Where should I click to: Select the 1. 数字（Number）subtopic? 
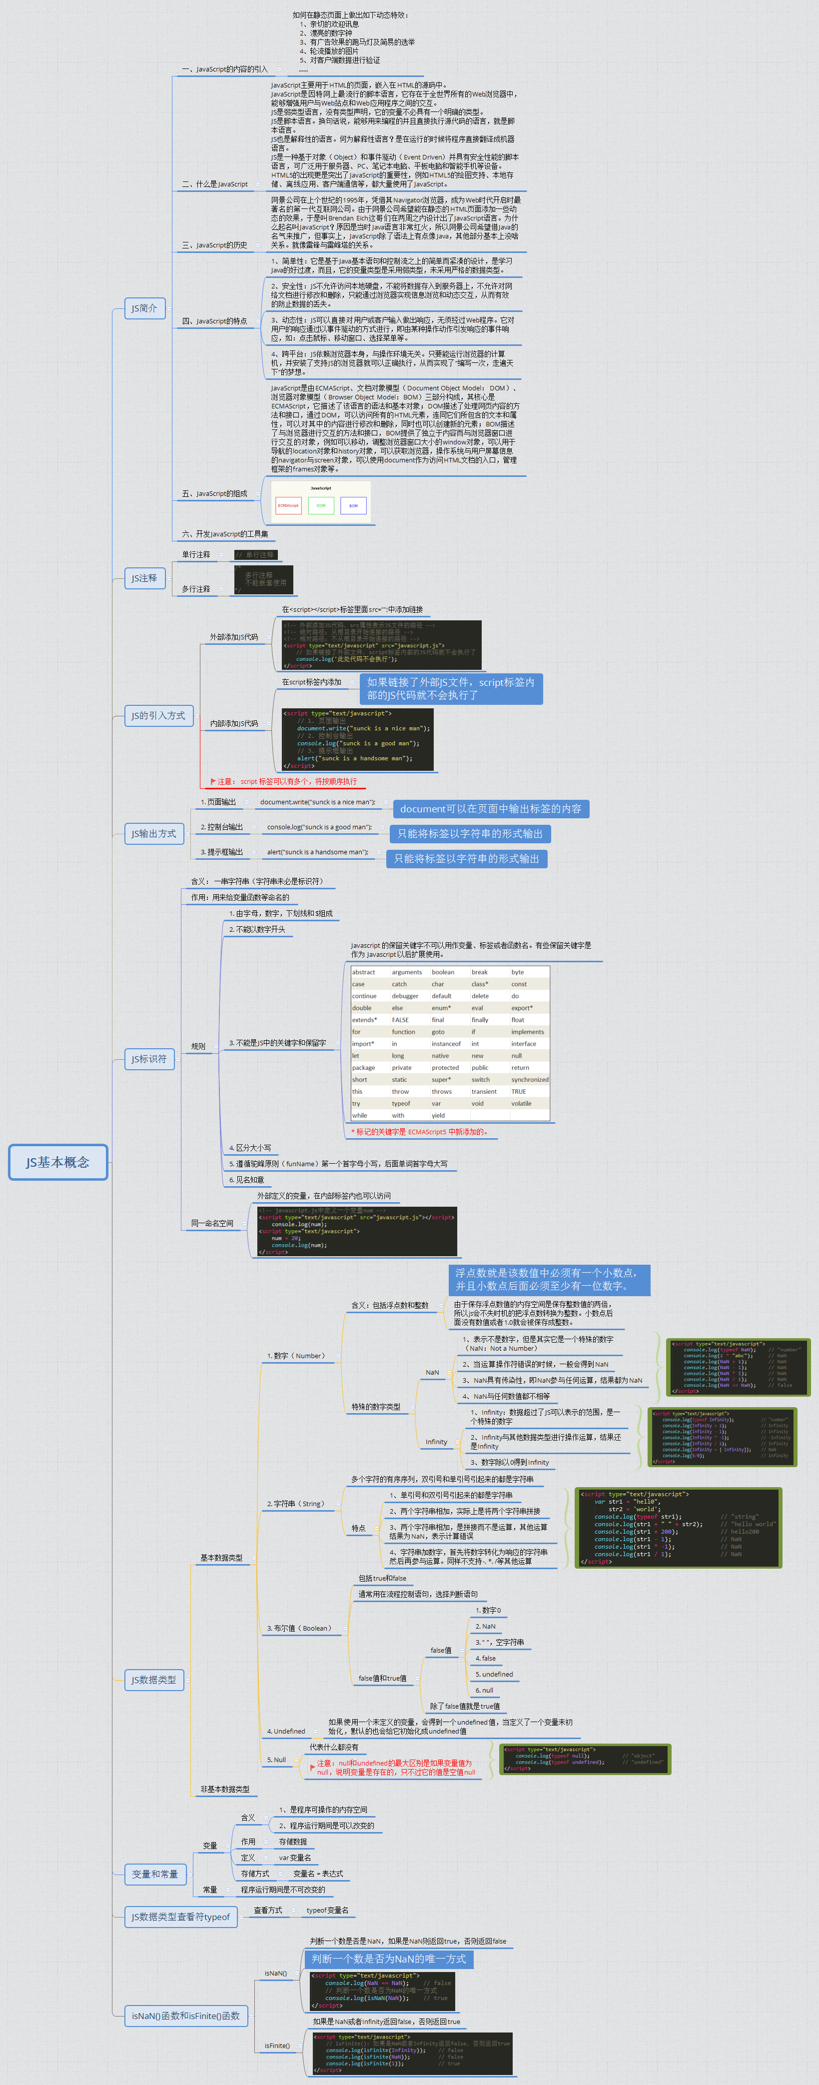click(x=297, y=1356)
